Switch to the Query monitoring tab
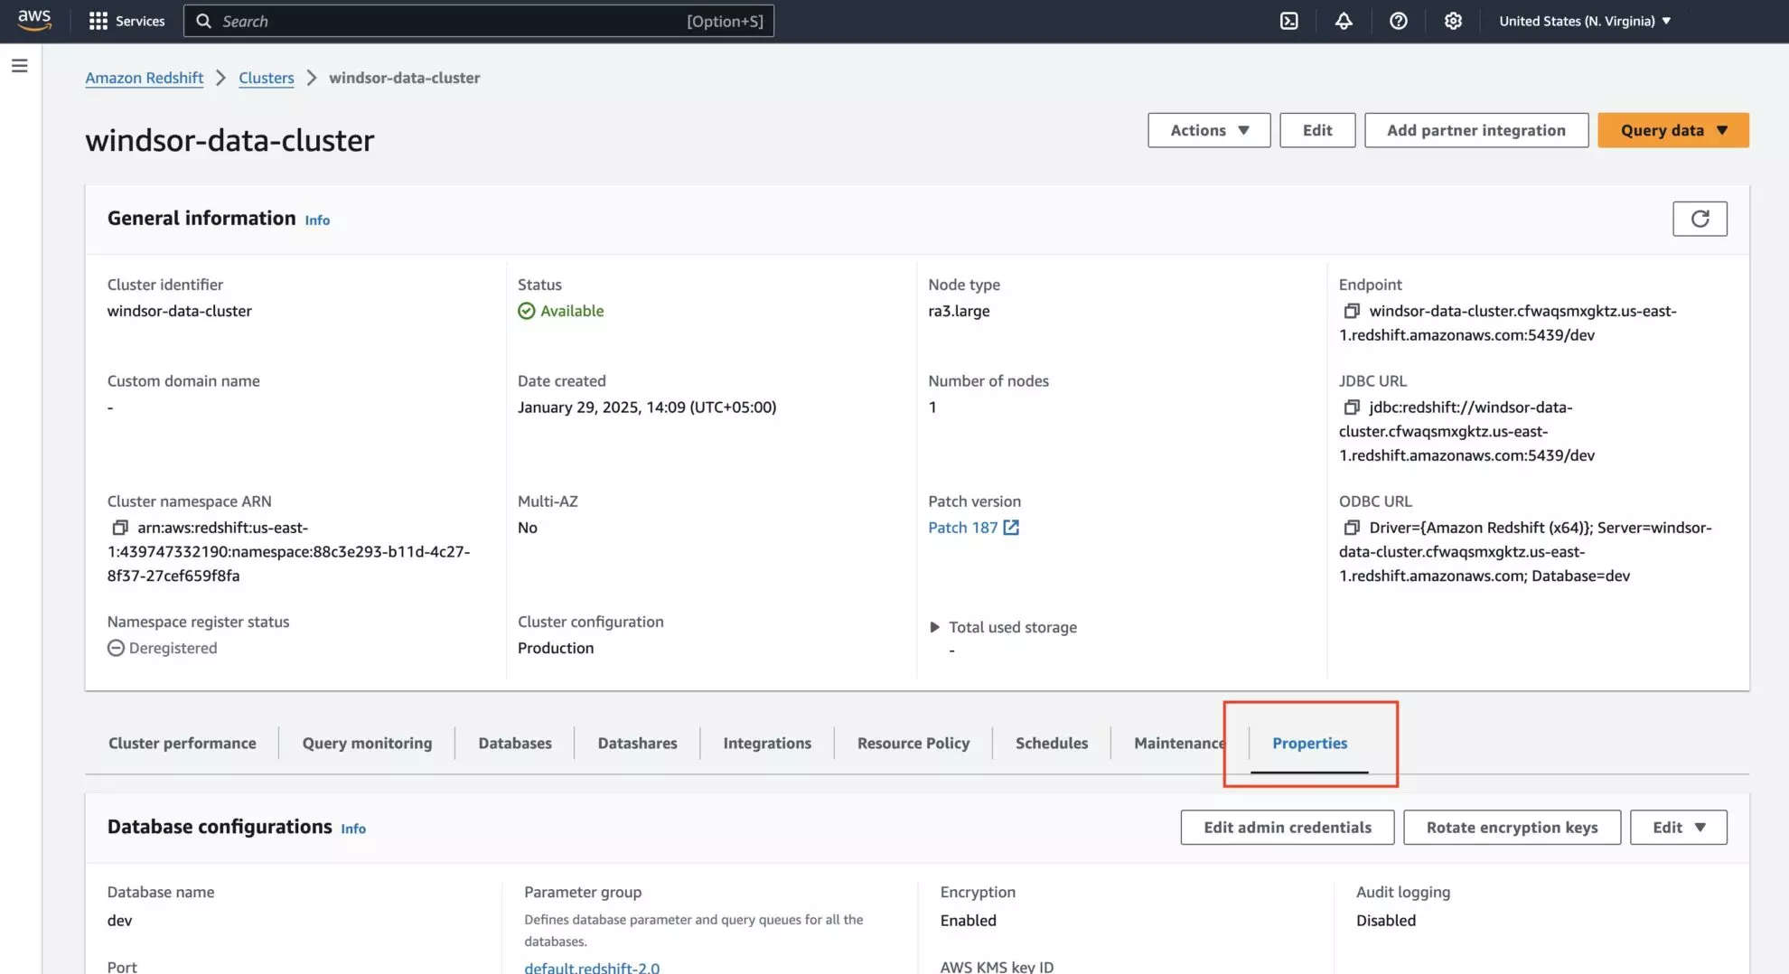The image size is (1789, 974). point(367,744)
